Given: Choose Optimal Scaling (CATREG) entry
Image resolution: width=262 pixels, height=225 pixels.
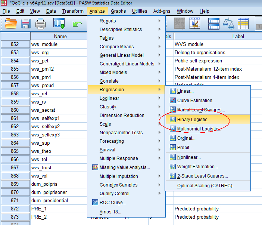Looking at the screenshot, I should pos(206,186).
